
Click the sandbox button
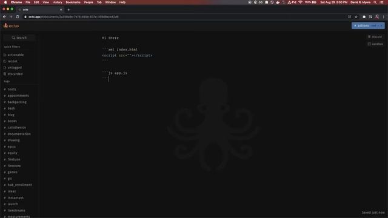pyautogui.click(x=375, y=44)
